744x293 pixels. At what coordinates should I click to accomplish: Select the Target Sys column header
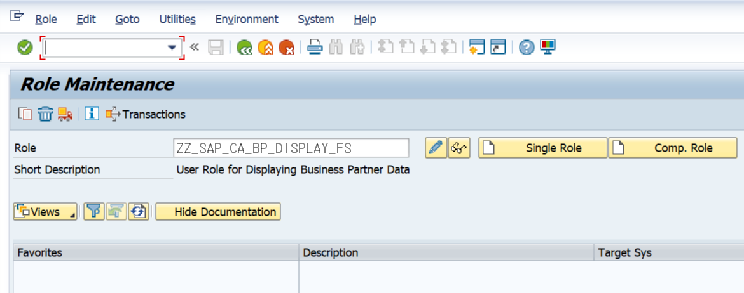tap(669, 252)
